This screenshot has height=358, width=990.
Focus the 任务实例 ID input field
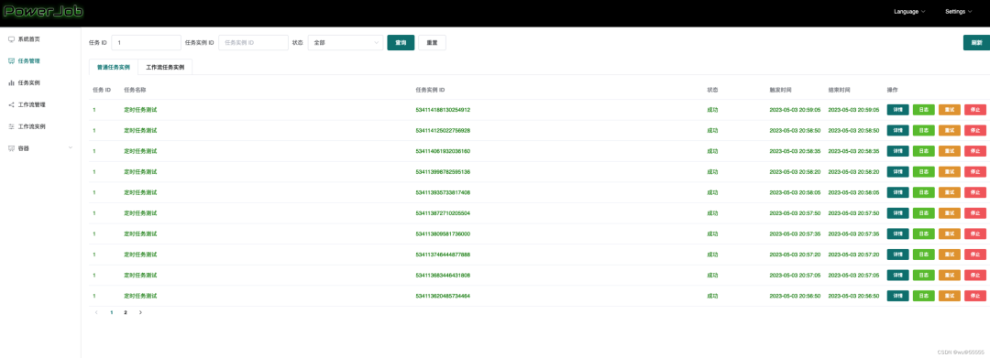[x=253, y=43]
